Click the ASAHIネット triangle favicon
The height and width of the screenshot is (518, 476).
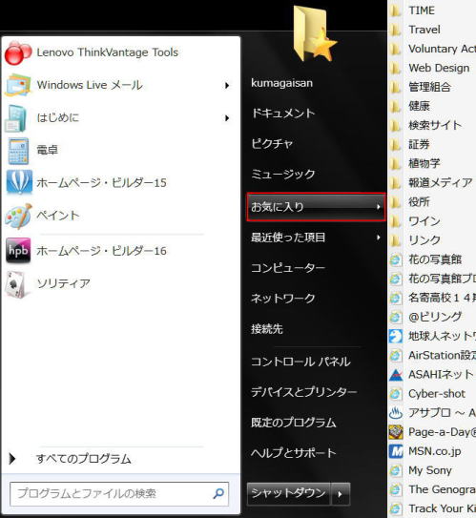point(396,375)
